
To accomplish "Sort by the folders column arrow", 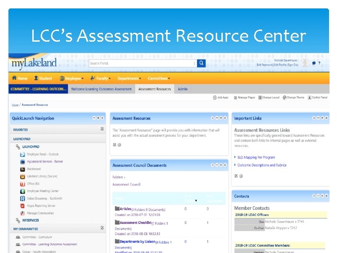I will [196, 201].
